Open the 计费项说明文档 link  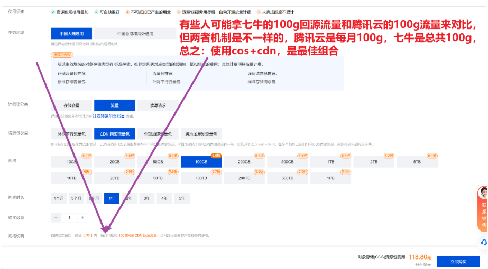(x=106, y=116)
